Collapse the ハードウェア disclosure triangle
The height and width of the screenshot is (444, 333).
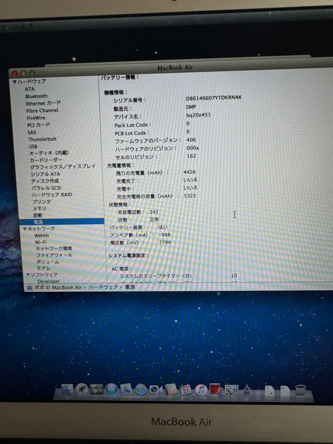tap(14, 81)
